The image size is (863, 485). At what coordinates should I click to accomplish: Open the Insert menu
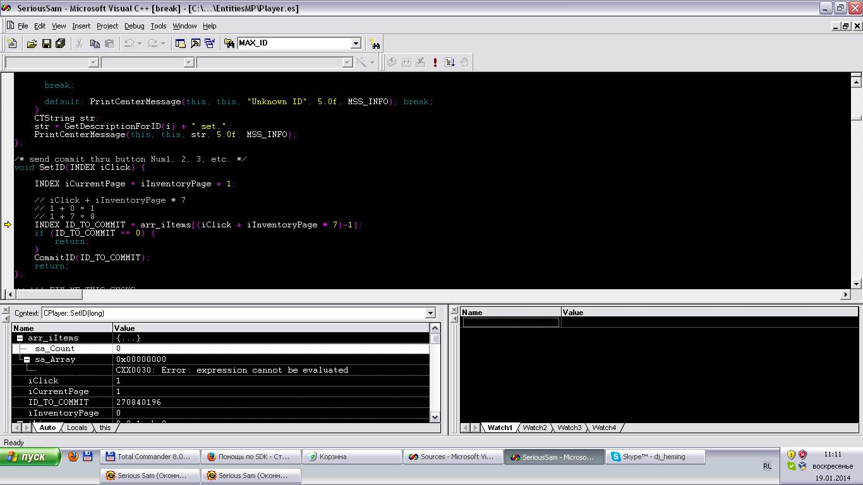tap(81, 26)
